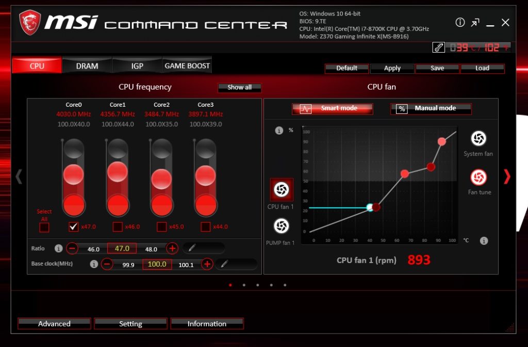Click the pencil edit icon for Ratio
The height and width of the screenshot is (347, 528).
coord(192,248)
